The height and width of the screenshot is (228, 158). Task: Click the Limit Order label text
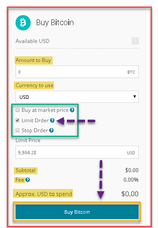(35, 121)
